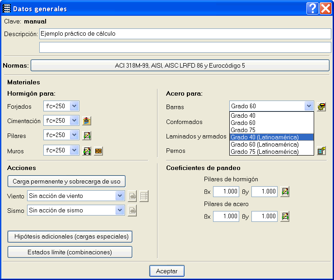This screenshot has width=334, height=280.
Task: Click the icon beside the Barras steel dropdown
Action: point(321,107)
